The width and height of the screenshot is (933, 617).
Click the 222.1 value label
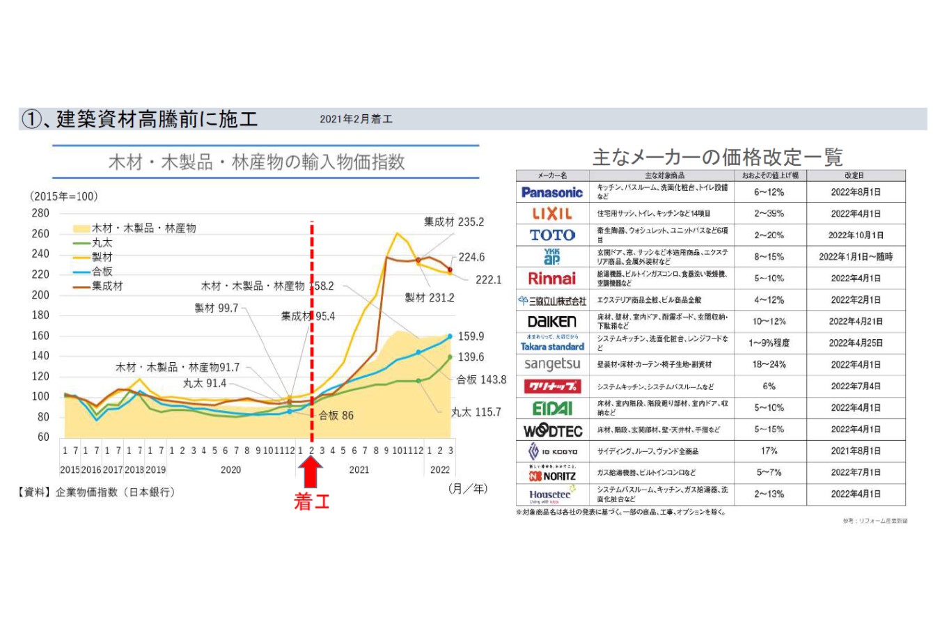(488, 279)
